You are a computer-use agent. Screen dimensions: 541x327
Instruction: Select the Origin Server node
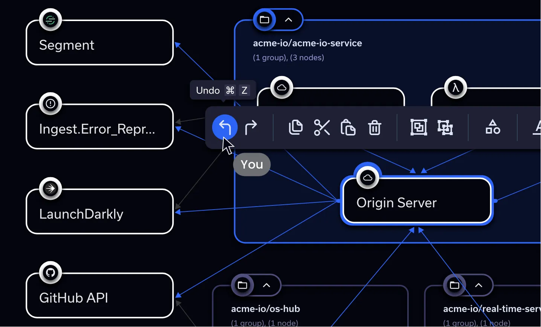(417, 201)
